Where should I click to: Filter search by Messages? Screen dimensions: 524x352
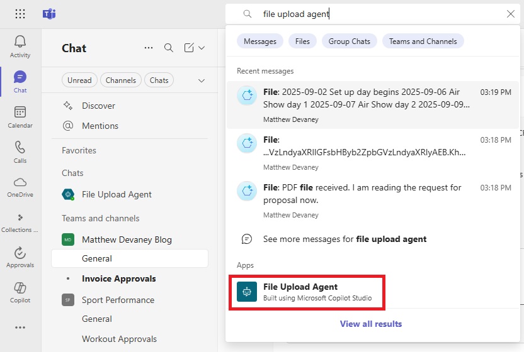[260, 41]
